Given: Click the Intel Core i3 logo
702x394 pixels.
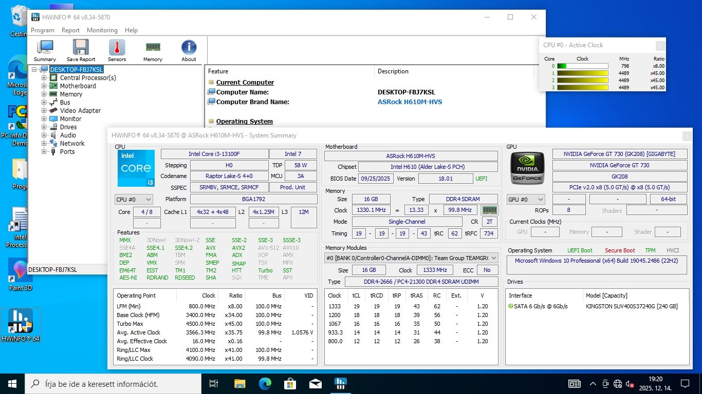Looking at the screenshot, I should click(136, 168).
